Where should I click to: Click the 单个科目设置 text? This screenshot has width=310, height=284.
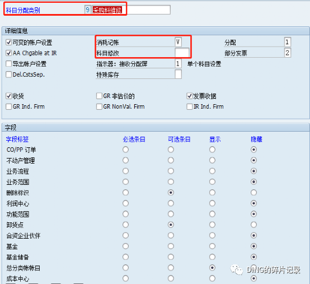click(204, 64)
